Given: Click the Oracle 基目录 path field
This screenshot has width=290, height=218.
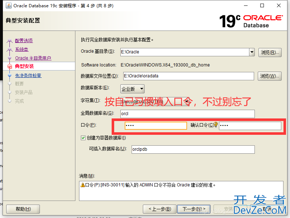Looking at the screenshot, I should point(185,52).
